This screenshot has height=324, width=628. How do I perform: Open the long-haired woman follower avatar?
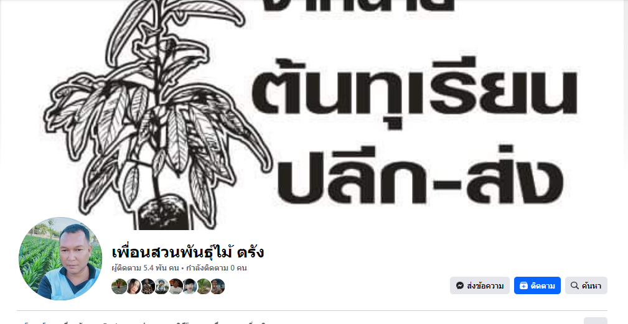click(133, 287)
